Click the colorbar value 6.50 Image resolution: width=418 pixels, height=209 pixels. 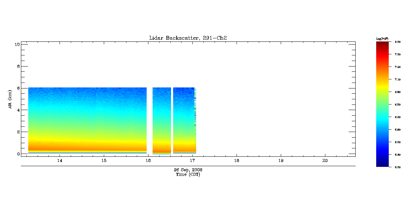397,104
